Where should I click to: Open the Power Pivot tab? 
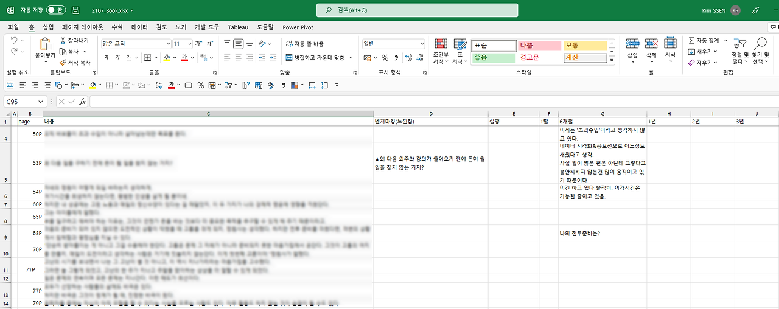click(x=298, y=27)
